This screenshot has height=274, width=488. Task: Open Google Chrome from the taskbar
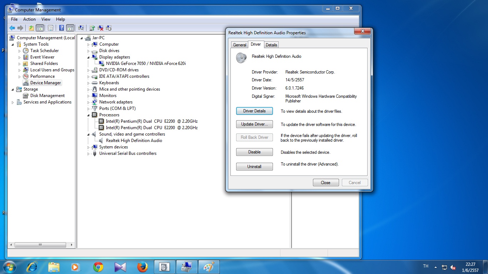98,267
